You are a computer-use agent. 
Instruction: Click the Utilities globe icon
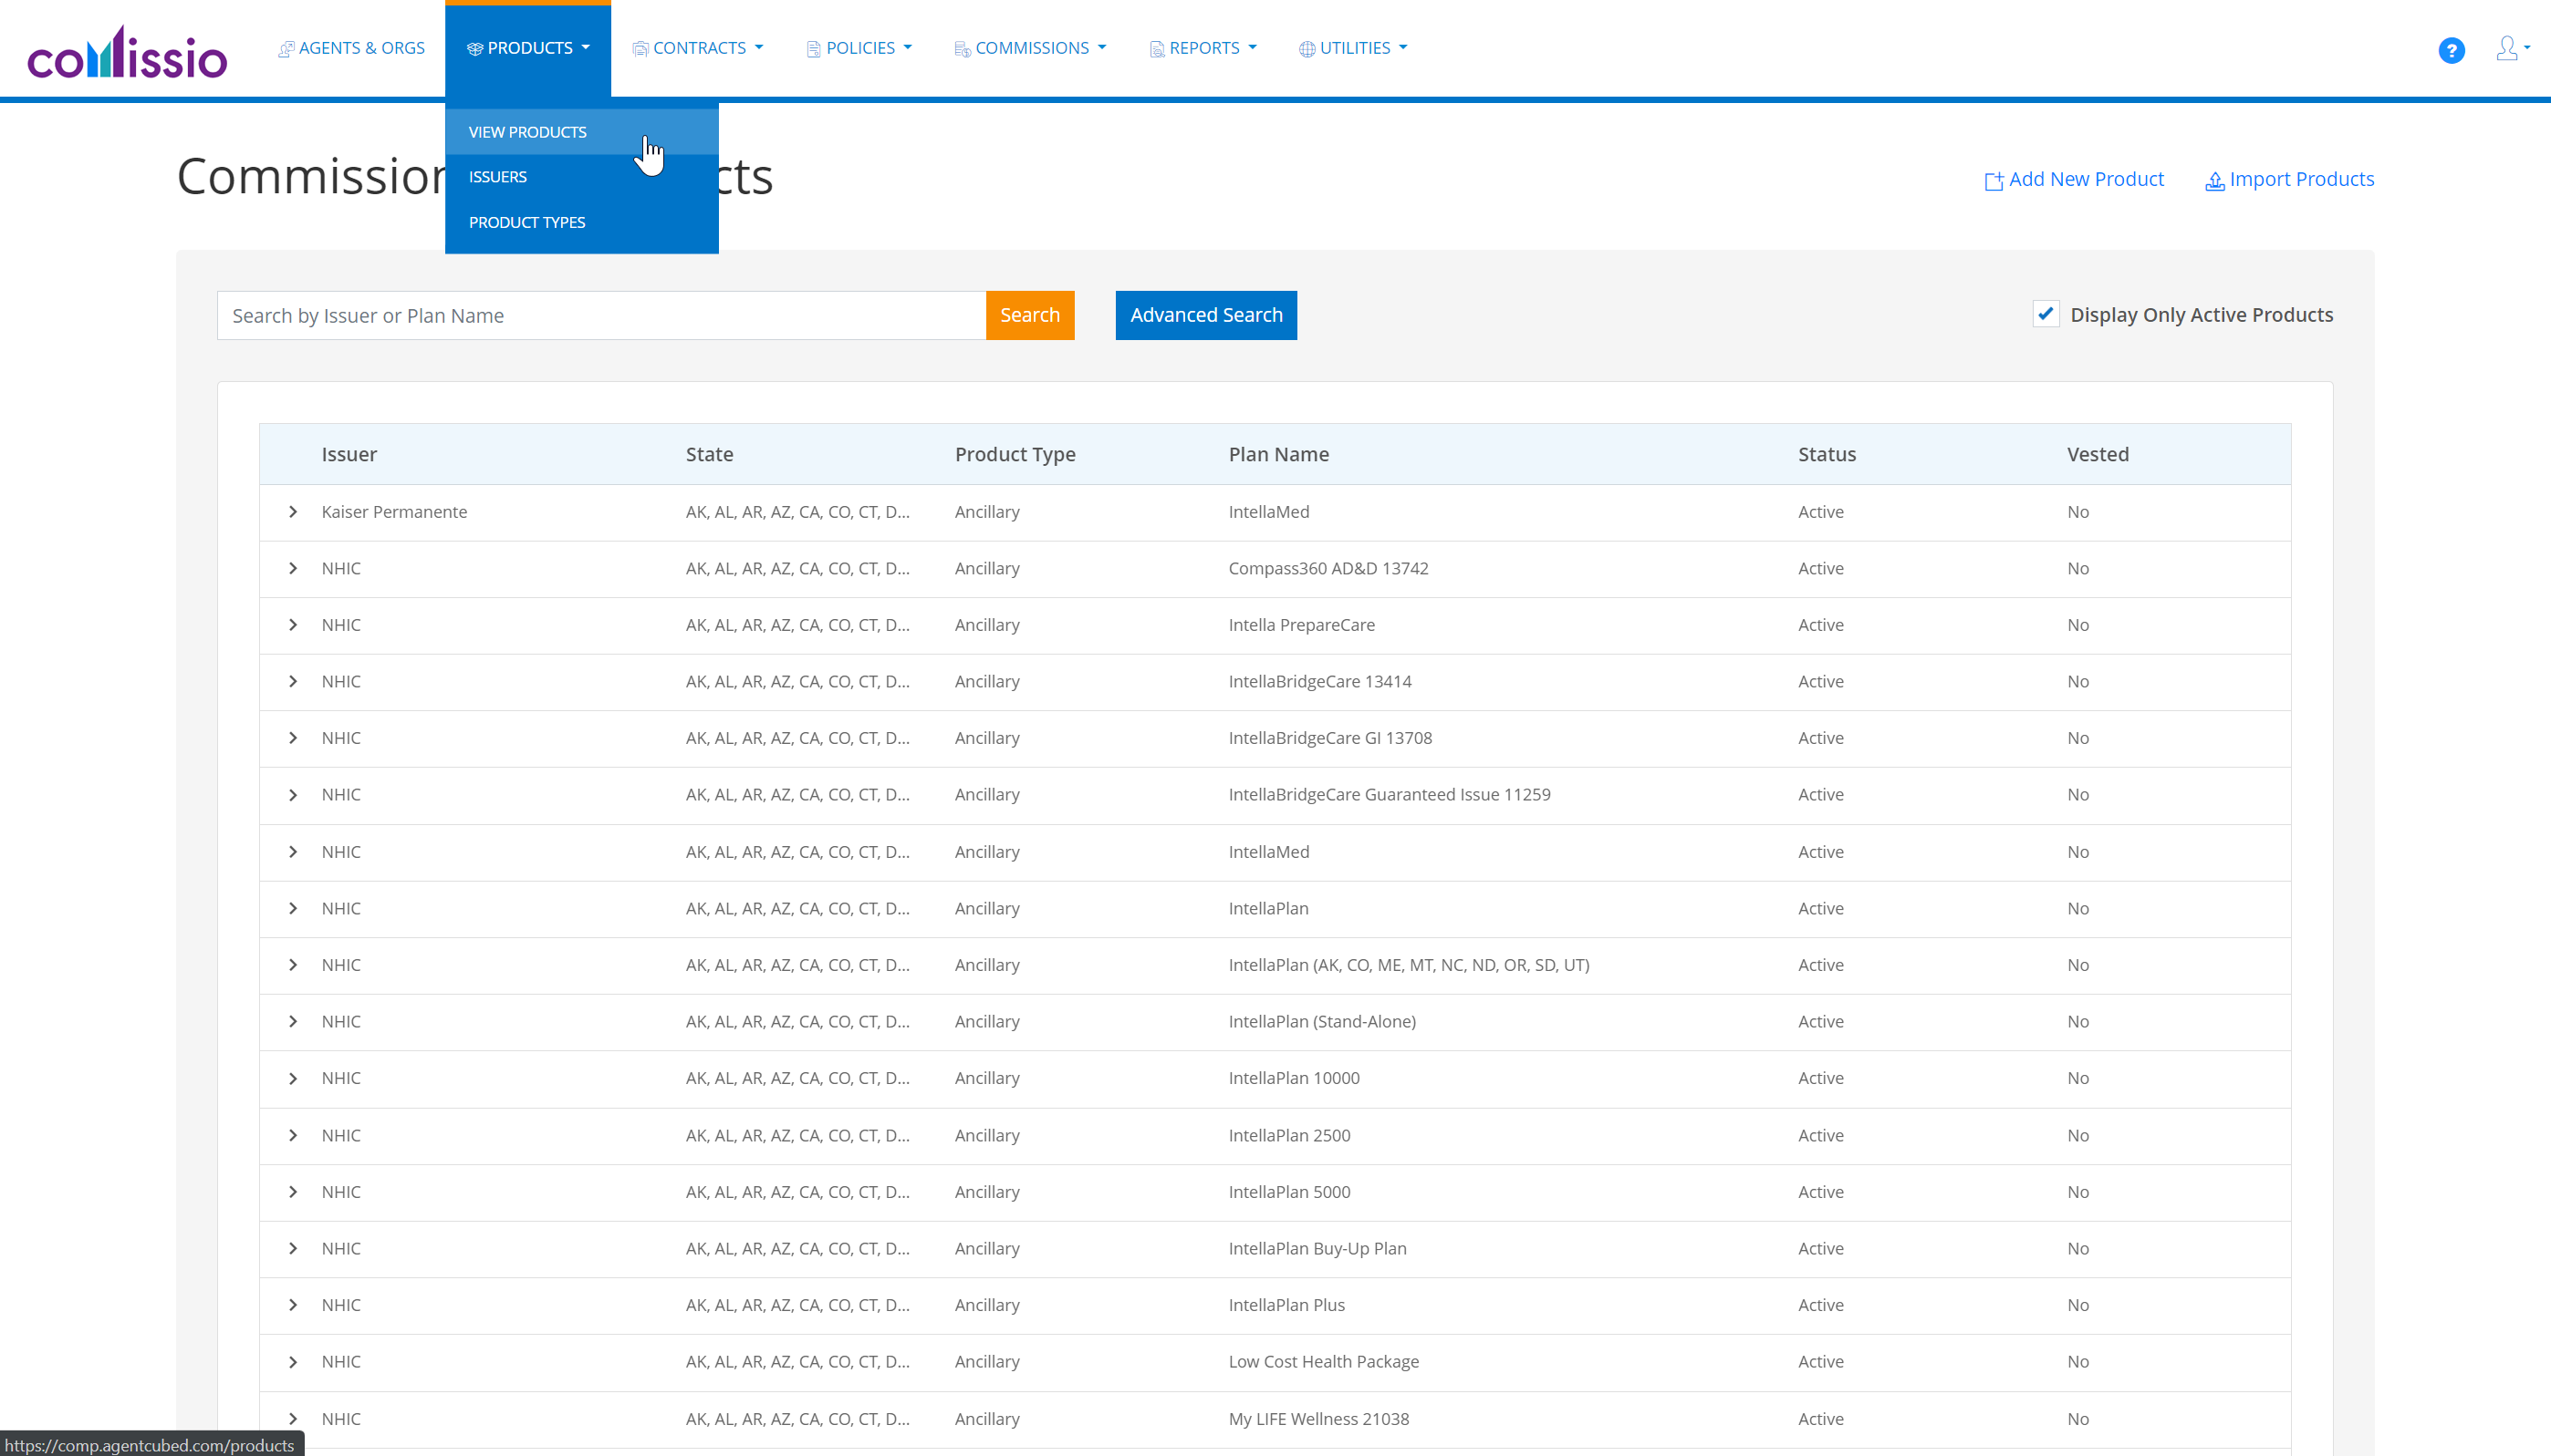click(1307, 49)
